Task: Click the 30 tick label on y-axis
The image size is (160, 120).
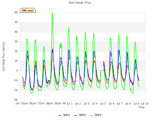Action: (16, 42)
